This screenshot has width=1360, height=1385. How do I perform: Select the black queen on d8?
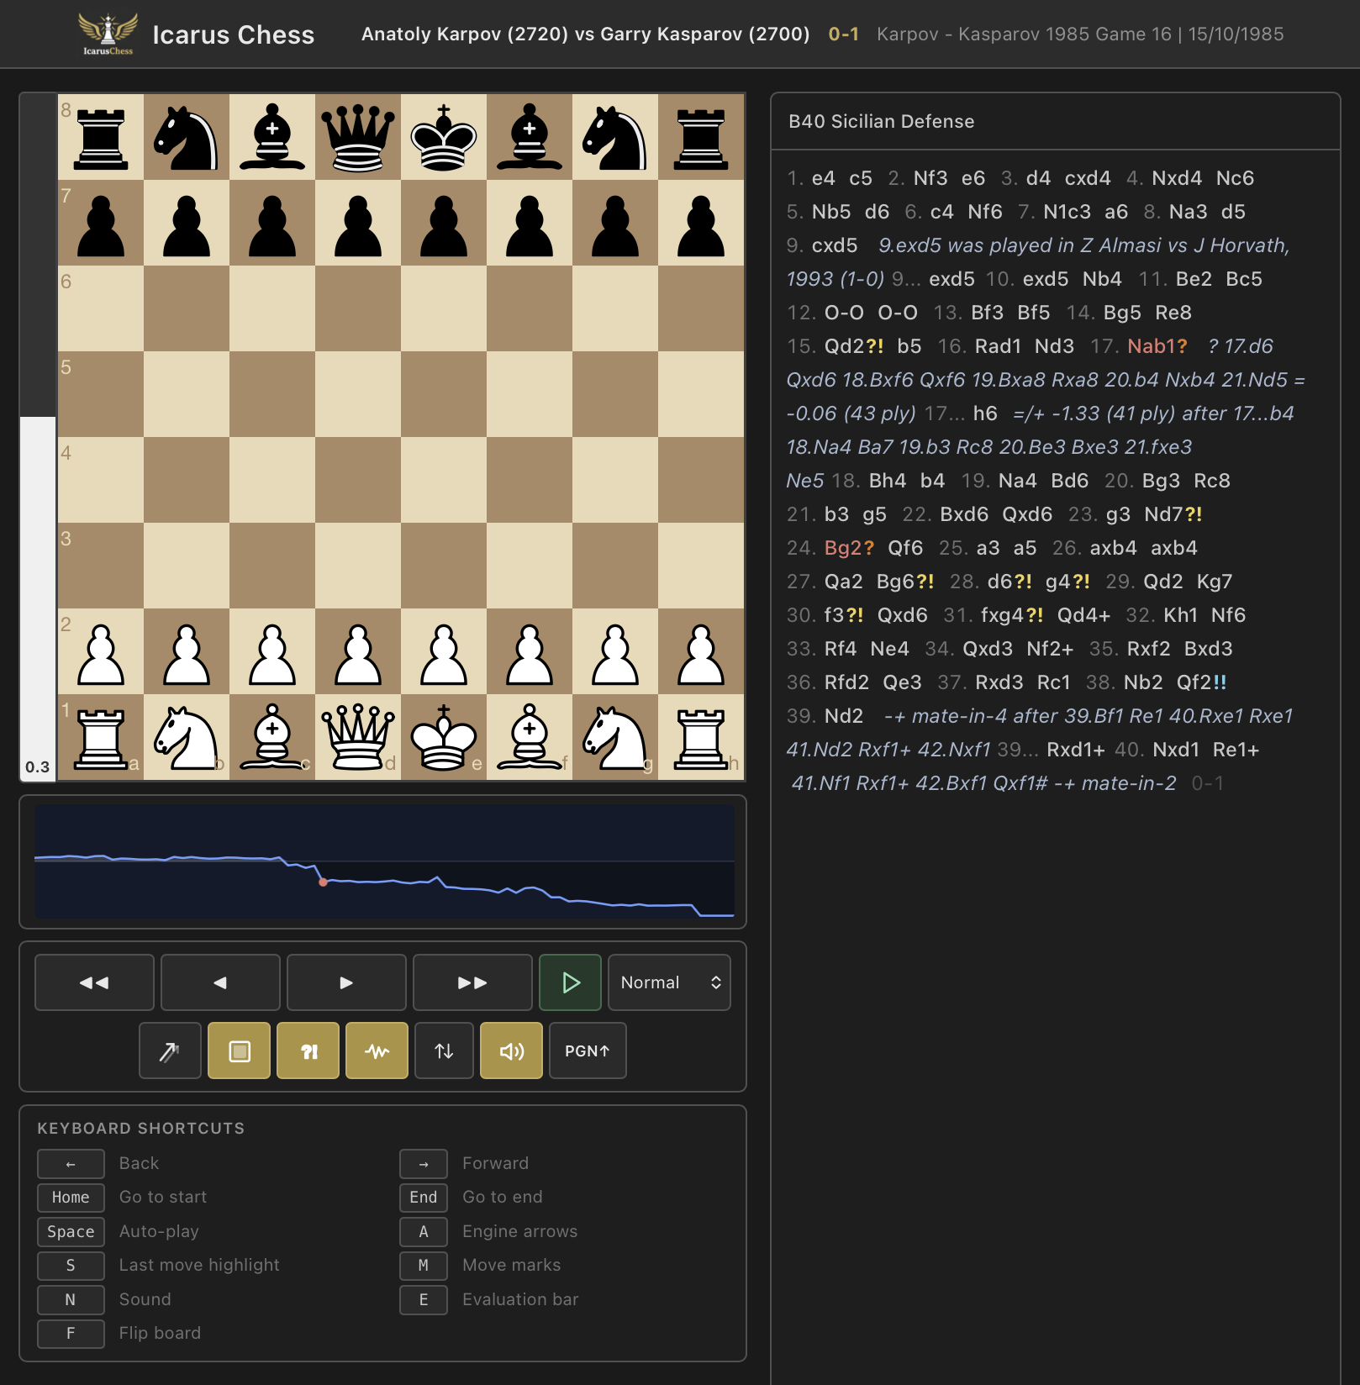[x=358, y=138]
